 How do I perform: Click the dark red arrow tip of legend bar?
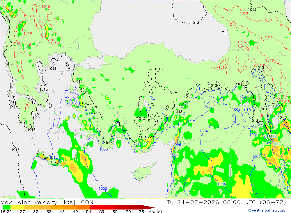150,207
